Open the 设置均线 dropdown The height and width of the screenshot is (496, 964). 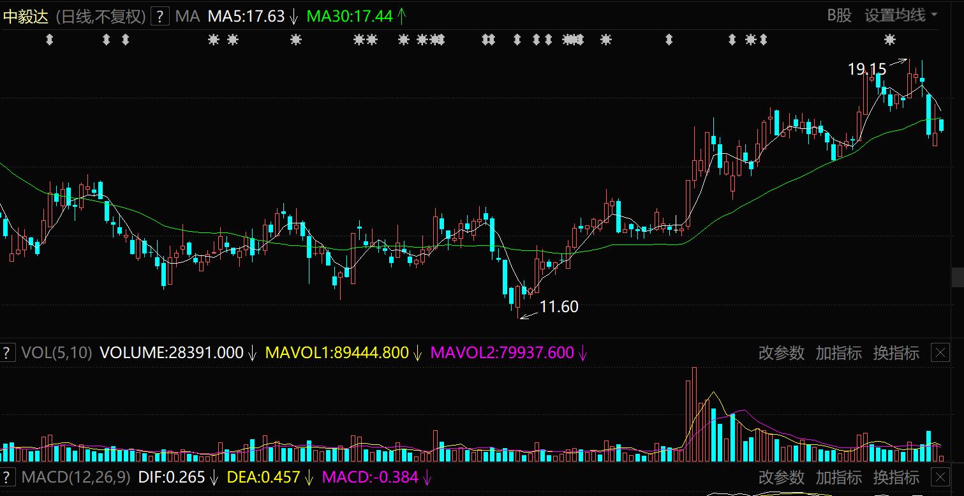point(901,15)
